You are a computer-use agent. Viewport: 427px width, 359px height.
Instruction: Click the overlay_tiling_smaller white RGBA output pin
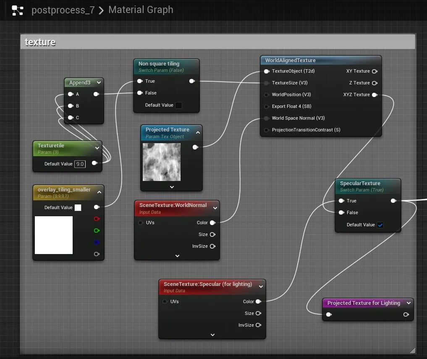click(x=97, y=207)
